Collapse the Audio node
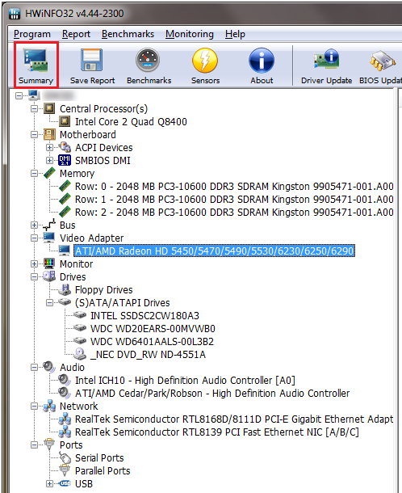Screen dimensions: 402x493 pos(34,367)
